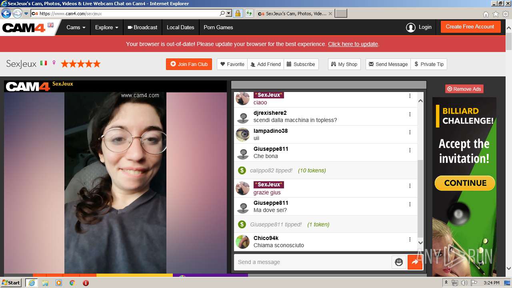Click the page vertical scrollbar up arrow
The height and width of the screenshot is (288, 512).
point(509,28)
